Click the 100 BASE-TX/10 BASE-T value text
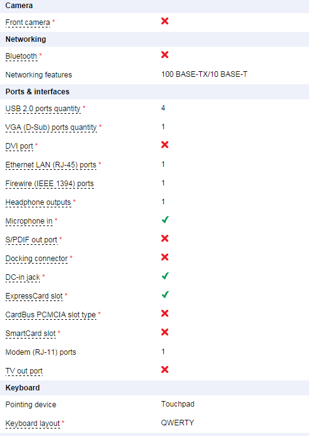The image size is (309, 436). click(x=204, y=74)
